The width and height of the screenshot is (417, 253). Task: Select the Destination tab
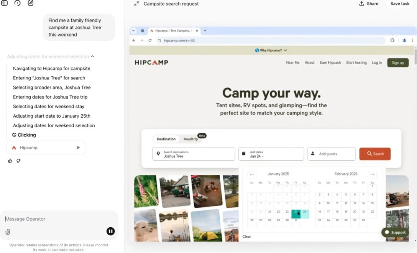[x=166, y=139]
